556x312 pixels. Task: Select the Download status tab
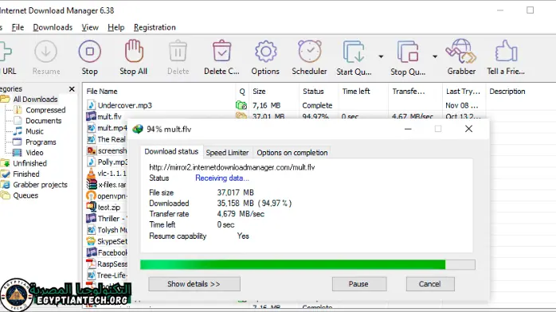coord(171,151)
